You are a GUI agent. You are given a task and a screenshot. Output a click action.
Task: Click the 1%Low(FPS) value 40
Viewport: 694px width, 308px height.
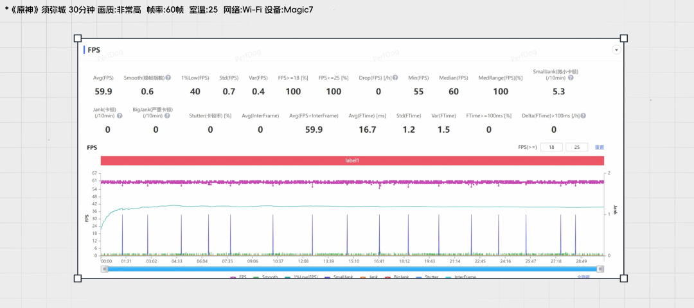(195, 92)
